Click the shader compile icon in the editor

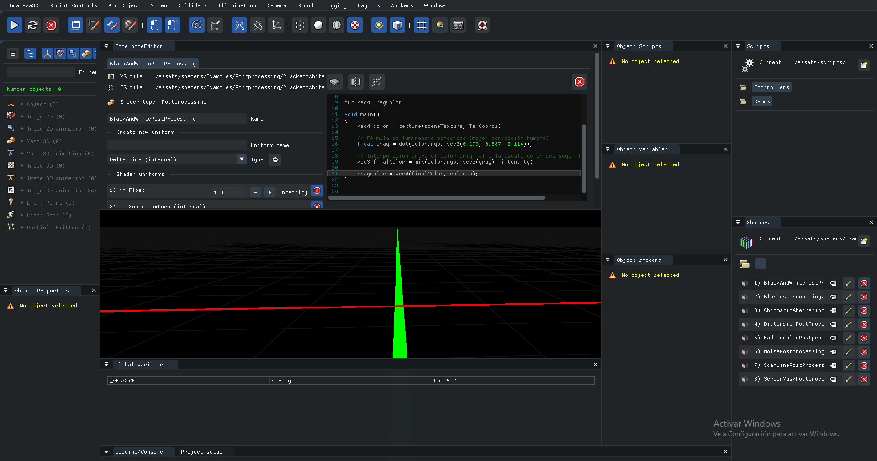[x=376, y=82]
